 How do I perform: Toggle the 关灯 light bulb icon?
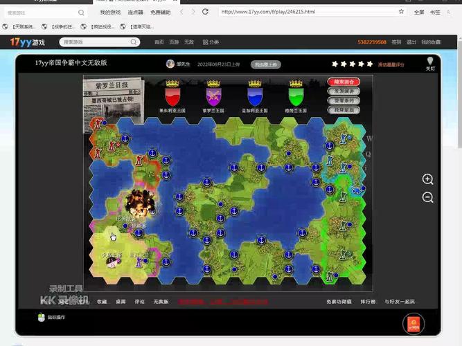click(430, 63)
